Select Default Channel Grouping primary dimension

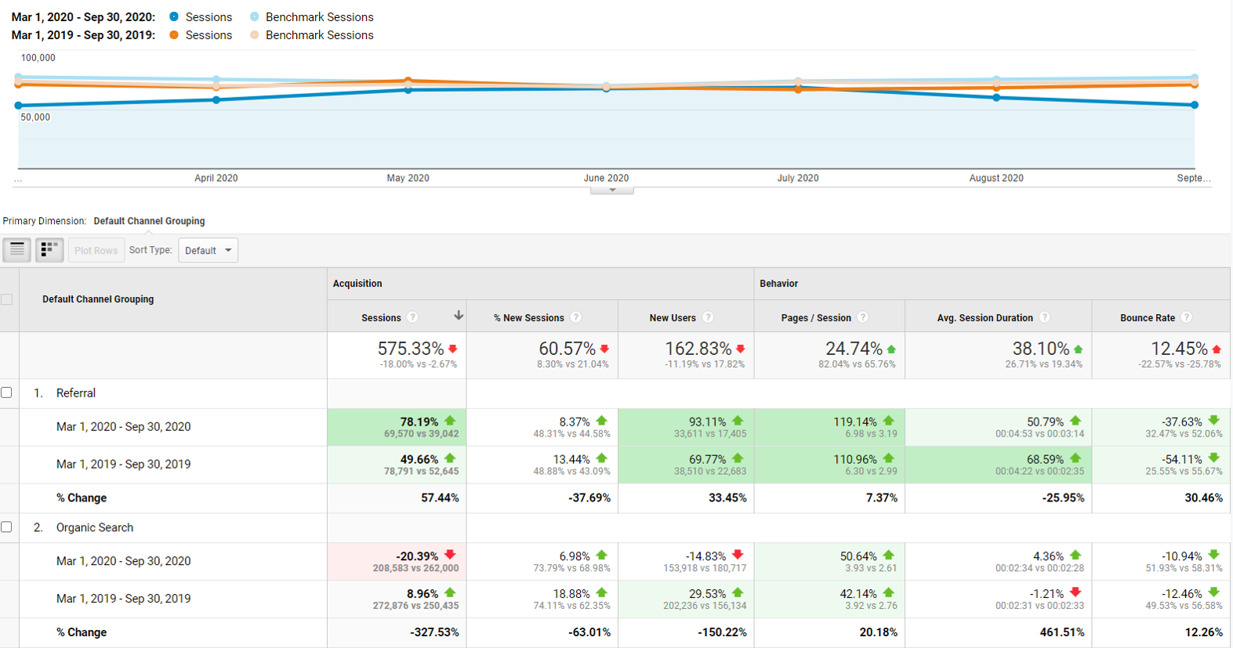click(x=149, y=221)
